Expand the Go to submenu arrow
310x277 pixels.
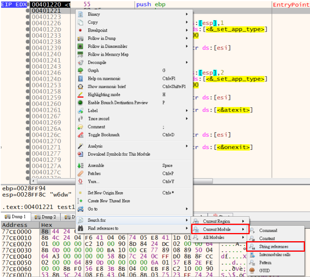point(187,209)
